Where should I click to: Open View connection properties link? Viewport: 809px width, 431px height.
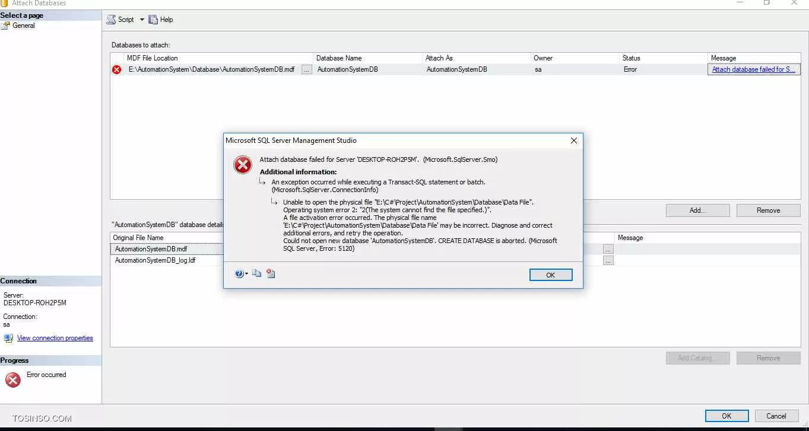tap(55, 338)
